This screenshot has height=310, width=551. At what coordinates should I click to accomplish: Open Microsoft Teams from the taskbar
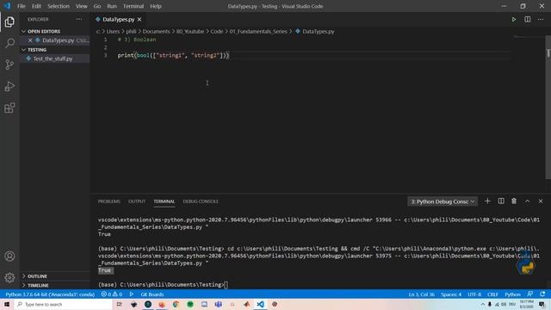[218, 304]
